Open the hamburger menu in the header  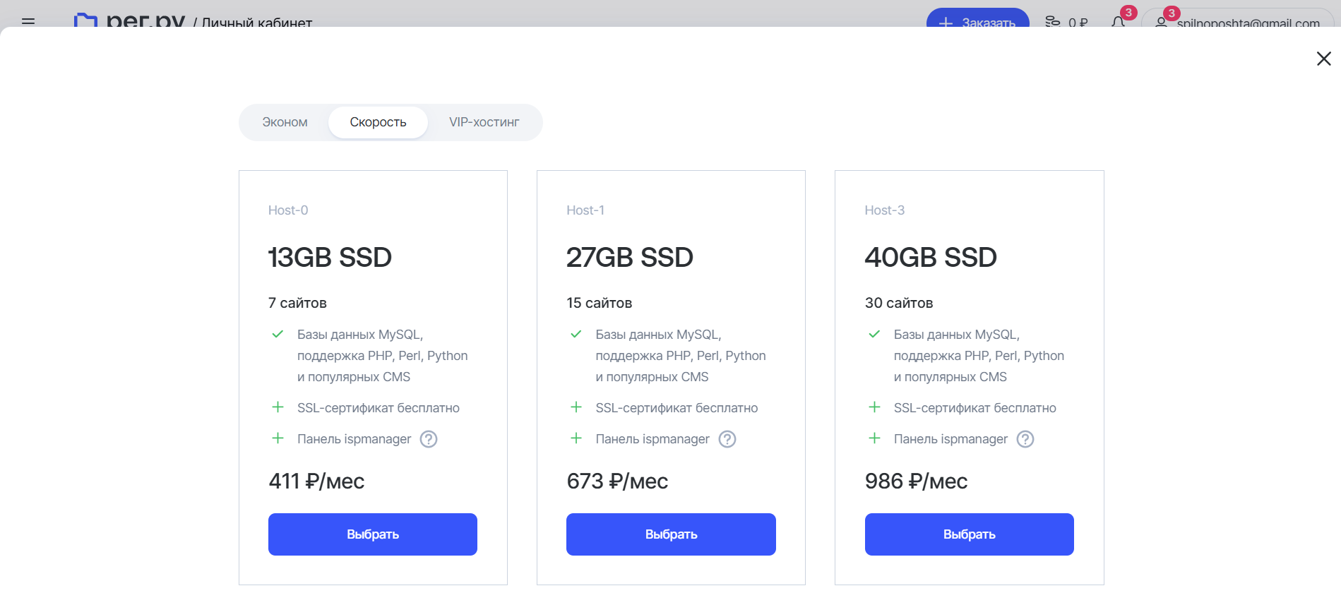[x=28, y=21]
